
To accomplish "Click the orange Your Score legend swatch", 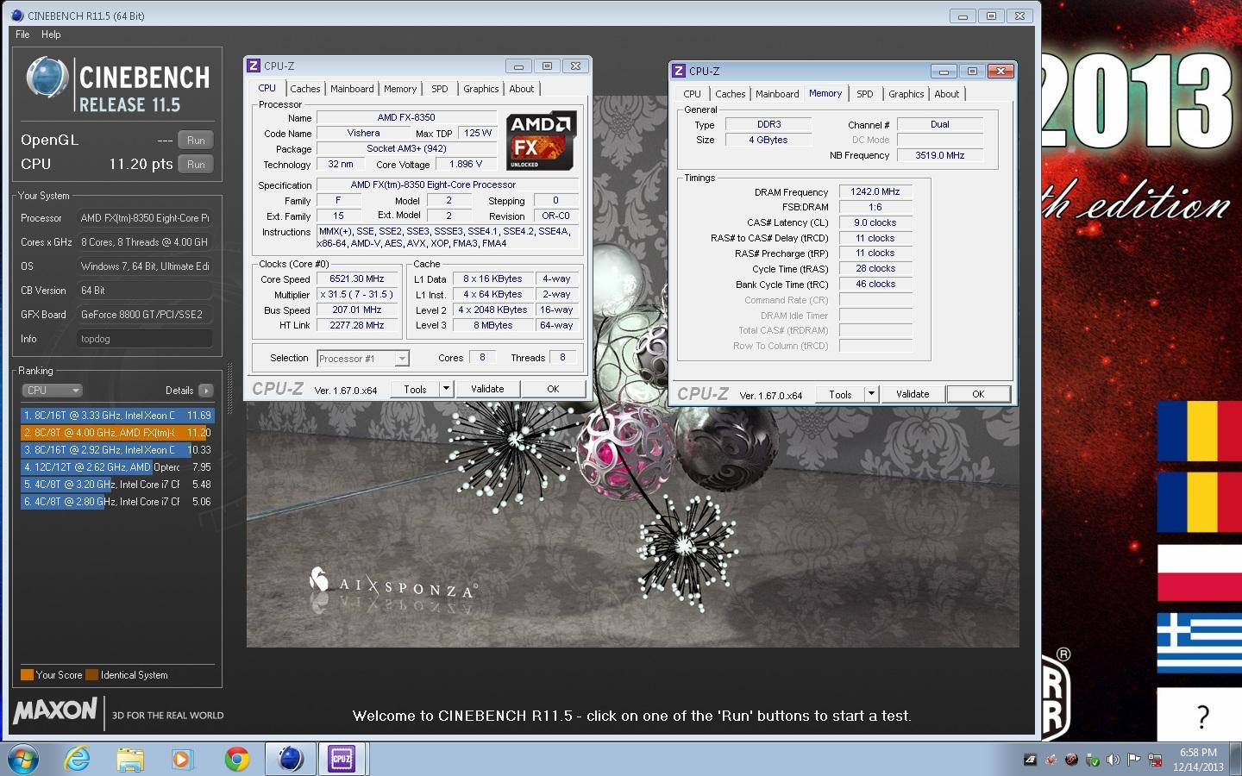I will (27, 675).
